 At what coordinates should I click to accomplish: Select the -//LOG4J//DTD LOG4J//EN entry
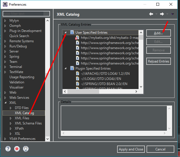[101, 79]
